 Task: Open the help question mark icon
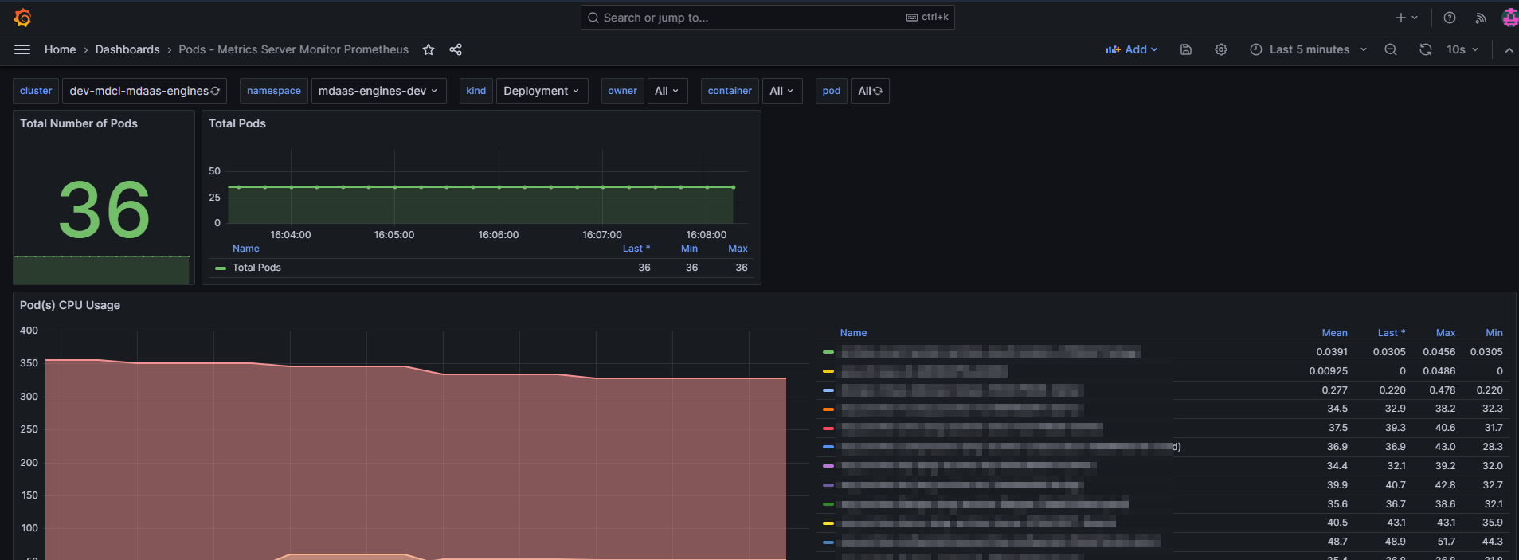(1450, 18)
